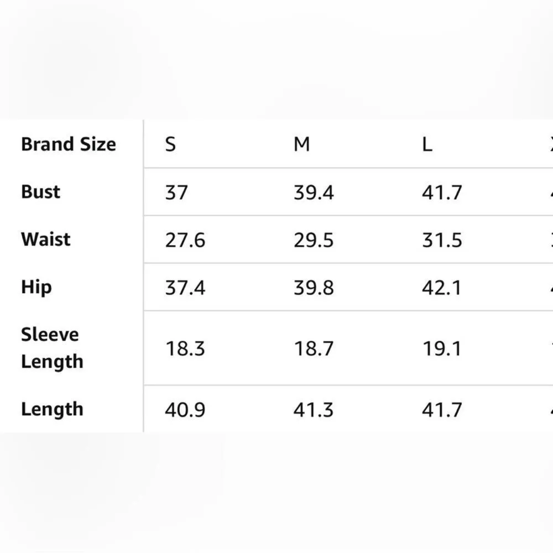553x553 pixels.
Task: Click the Length row label at bottom
Action: tap(52, 410)
